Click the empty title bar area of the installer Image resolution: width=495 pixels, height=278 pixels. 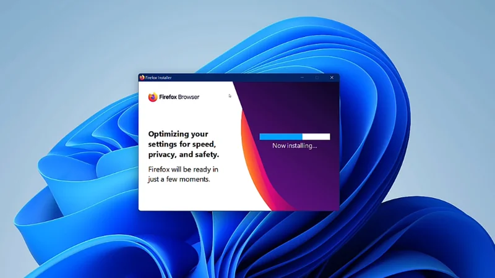point(235,78)
